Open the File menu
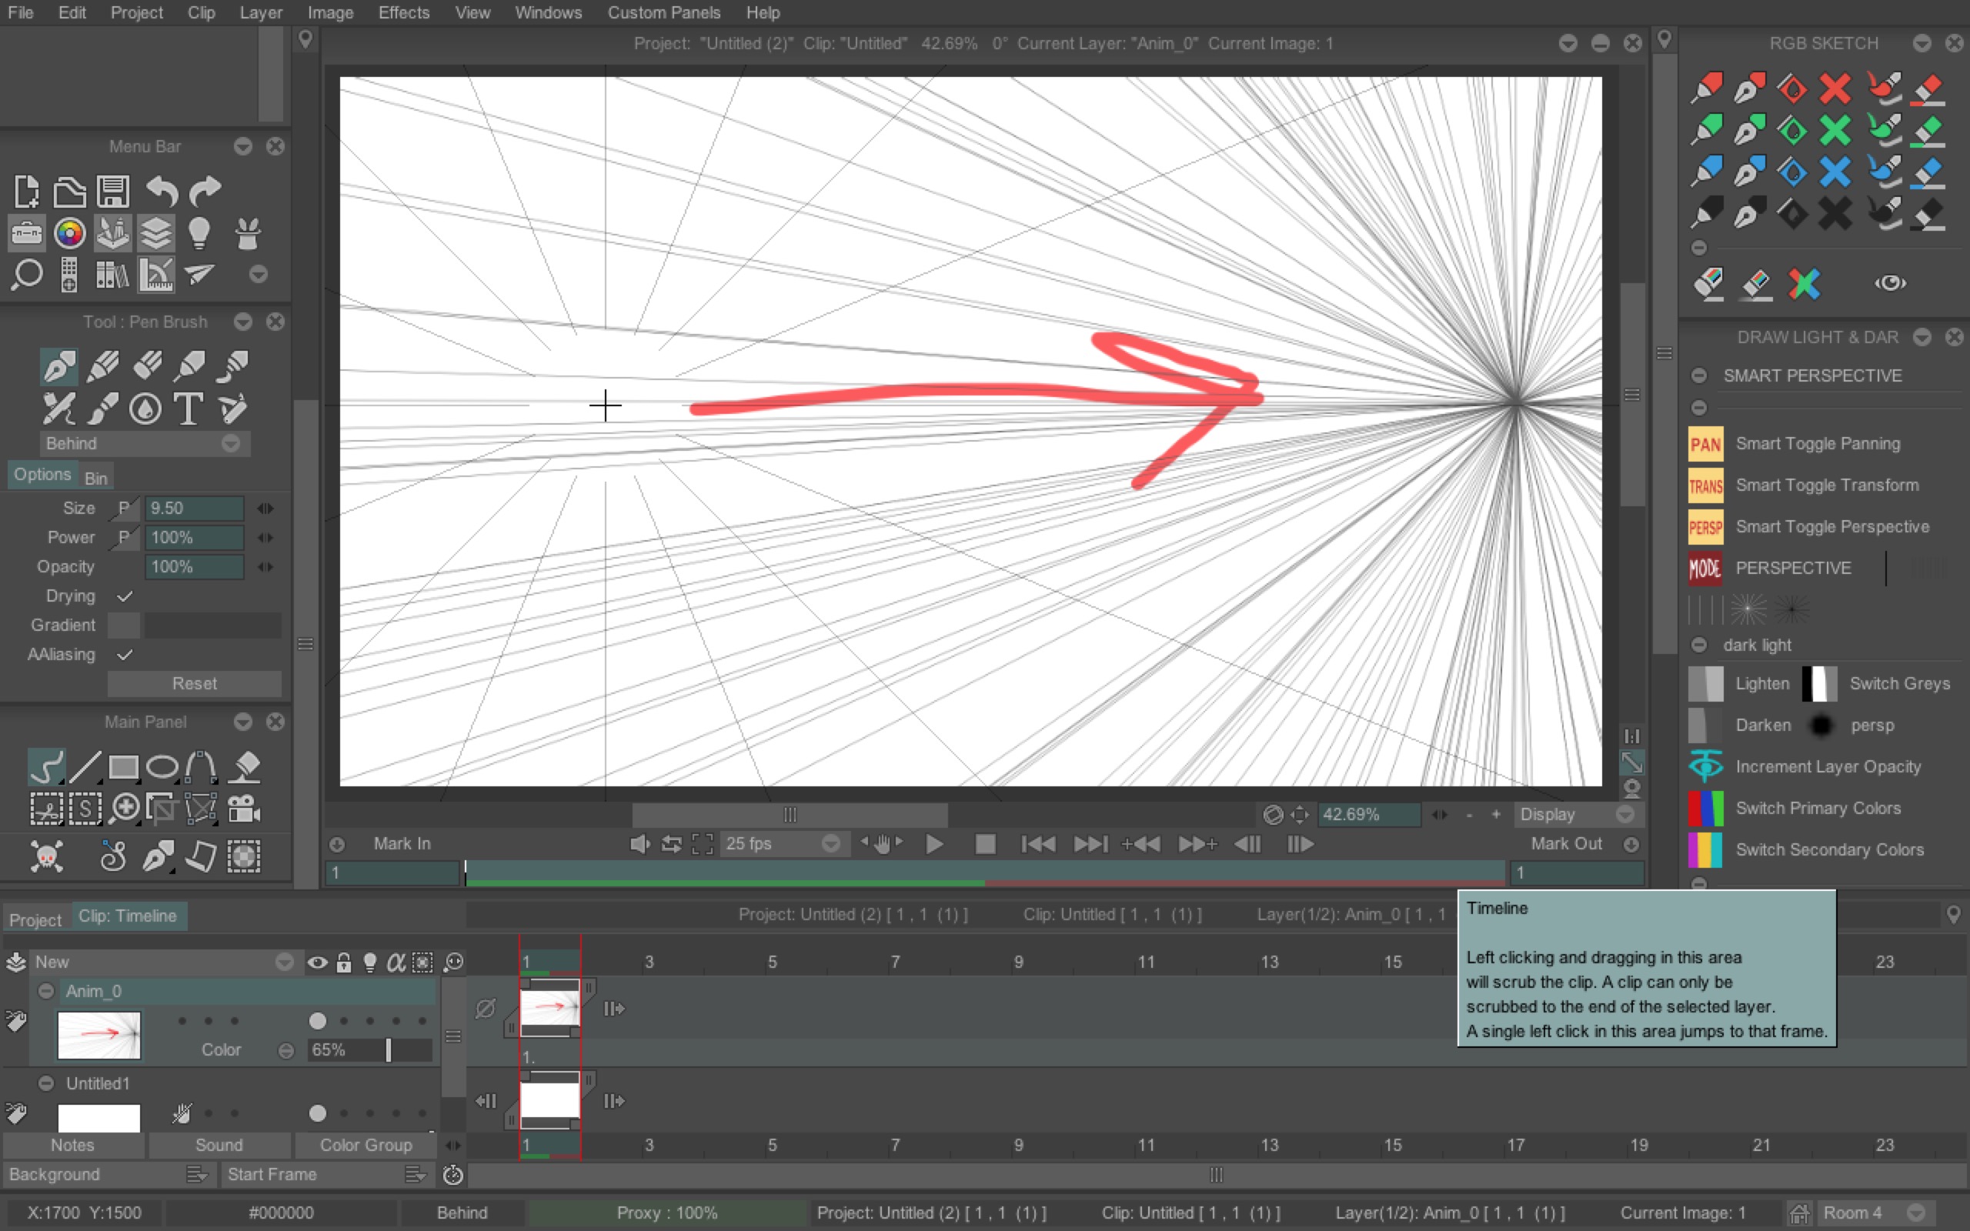The height and width of the screenshot is (1231, 1970). [20, 12]
